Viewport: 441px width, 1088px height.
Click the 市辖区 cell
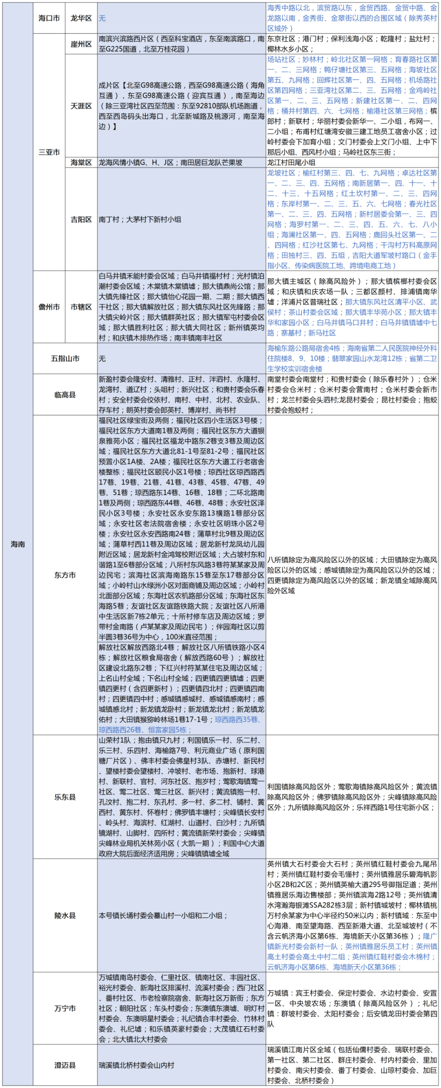point(81,307)
